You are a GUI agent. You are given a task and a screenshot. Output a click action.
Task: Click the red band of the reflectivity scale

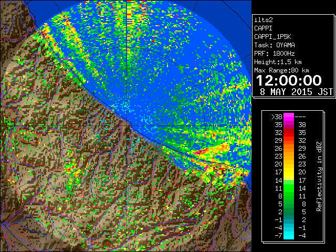coord(289,133)
